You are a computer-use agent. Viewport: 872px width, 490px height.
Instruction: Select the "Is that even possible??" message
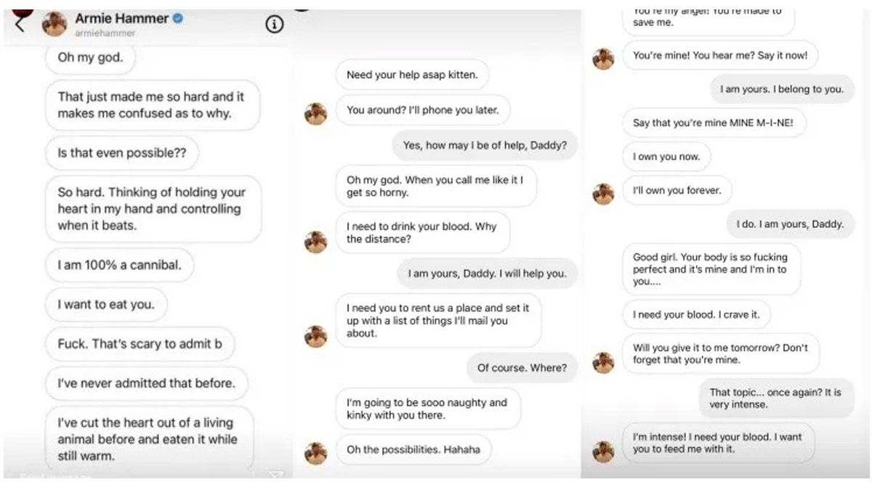click(121, 154)
